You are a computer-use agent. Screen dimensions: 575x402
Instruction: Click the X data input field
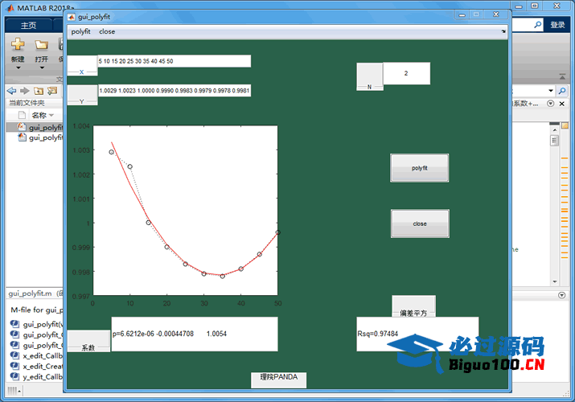[x=175, y=61]
